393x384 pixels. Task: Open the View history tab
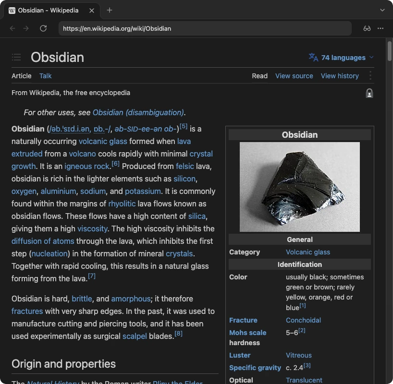(x=340, y=76)
